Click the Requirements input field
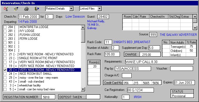This screenshot has height=102, width=199. [x=159, y=62]
